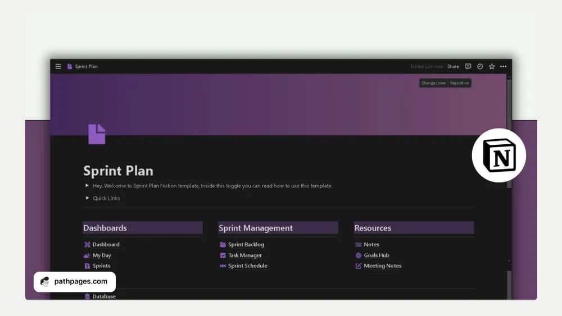Open the Sprints page link
This screenshot has width=562, height=316.
point(101,266)
